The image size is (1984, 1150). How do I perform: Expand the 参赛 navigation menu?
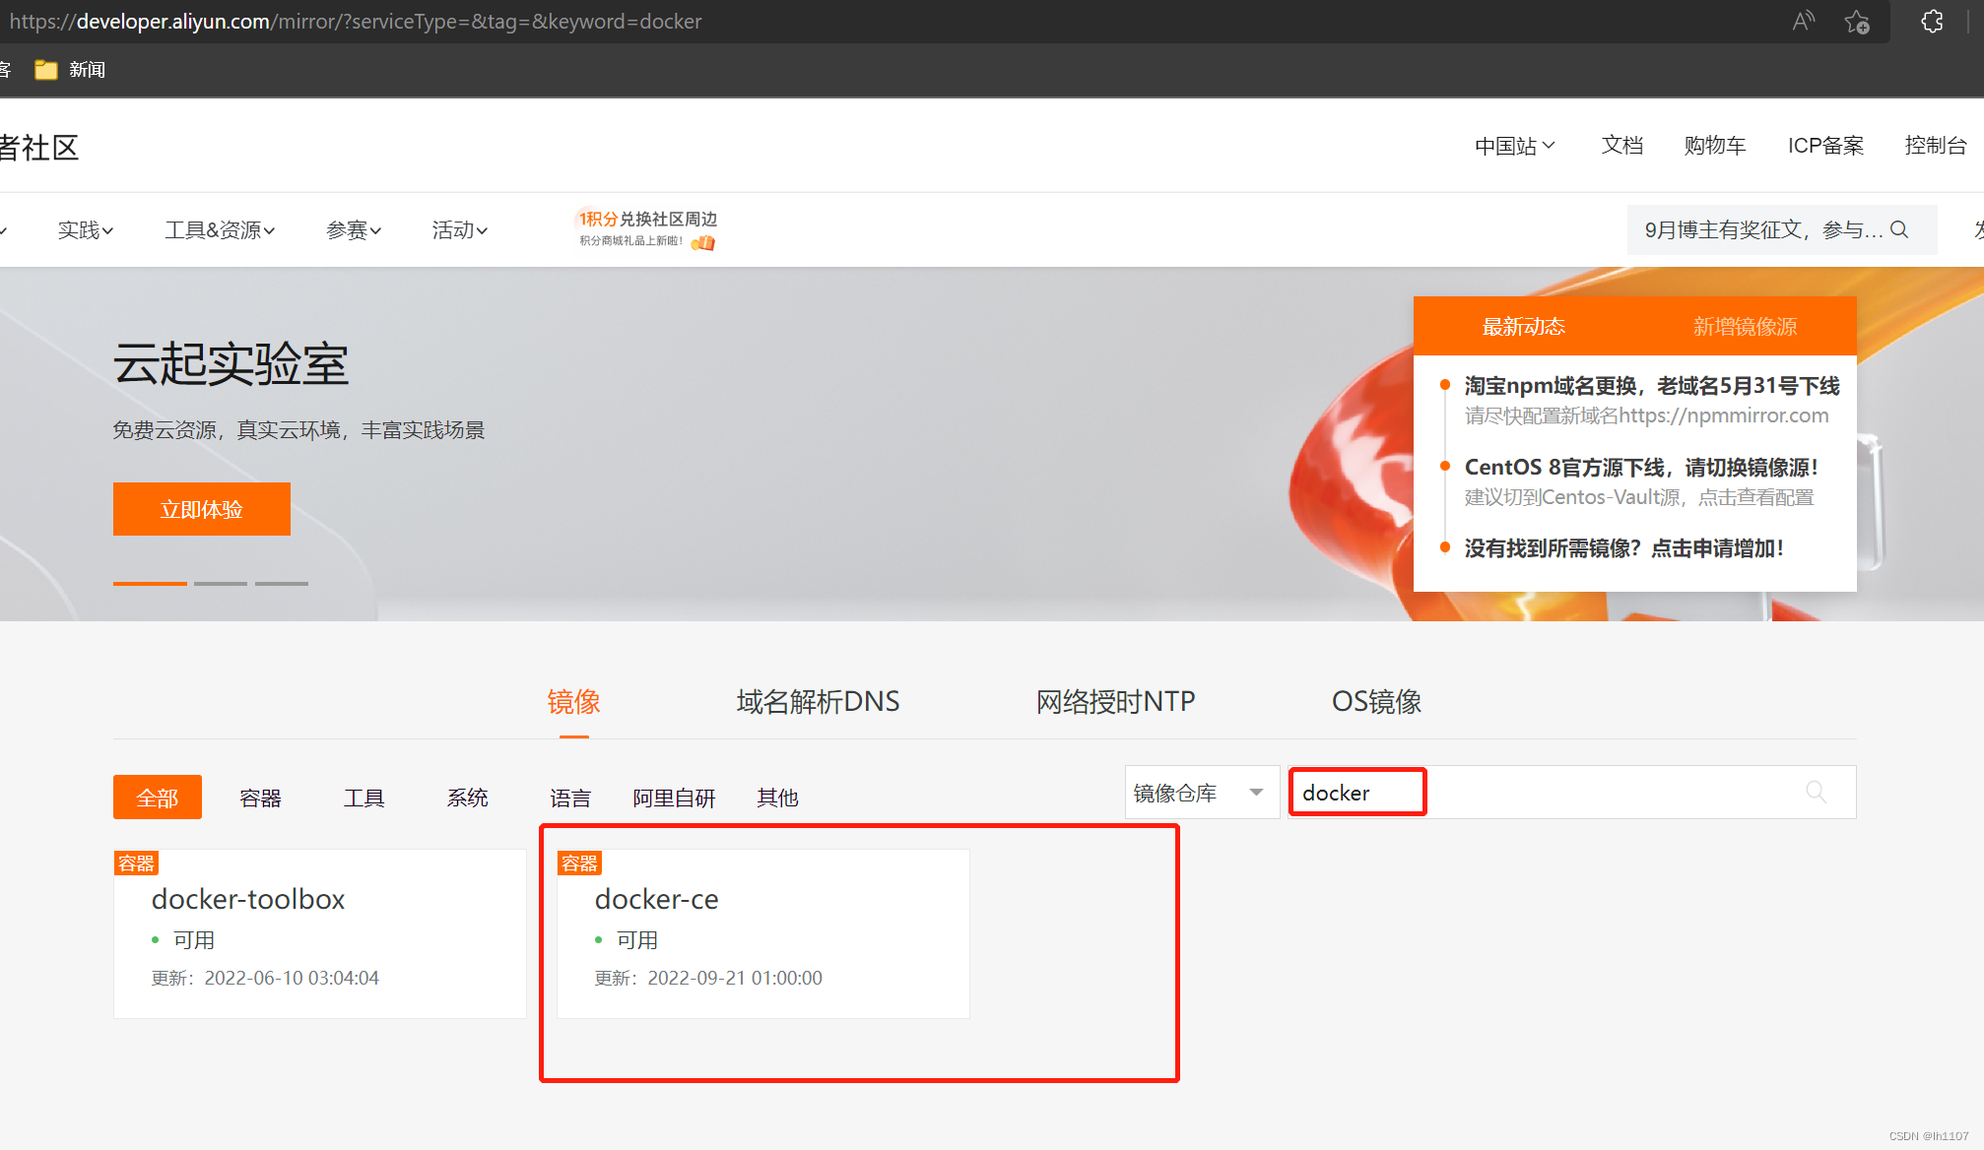(x=354, y=229)
